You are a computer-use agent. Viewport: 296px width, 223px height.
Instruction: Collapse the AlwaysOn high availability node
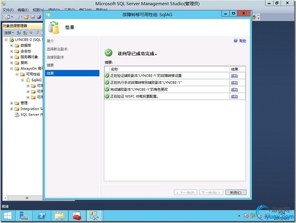[x=11, y=68]
